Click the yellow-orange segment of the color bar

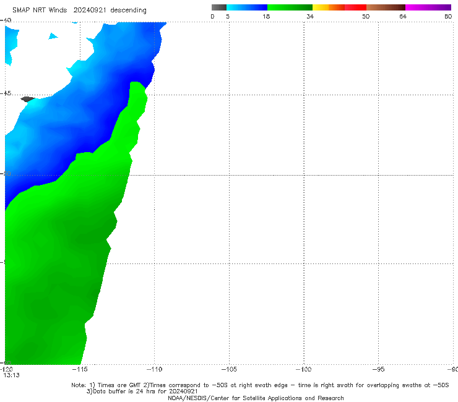tap(329, 7)
